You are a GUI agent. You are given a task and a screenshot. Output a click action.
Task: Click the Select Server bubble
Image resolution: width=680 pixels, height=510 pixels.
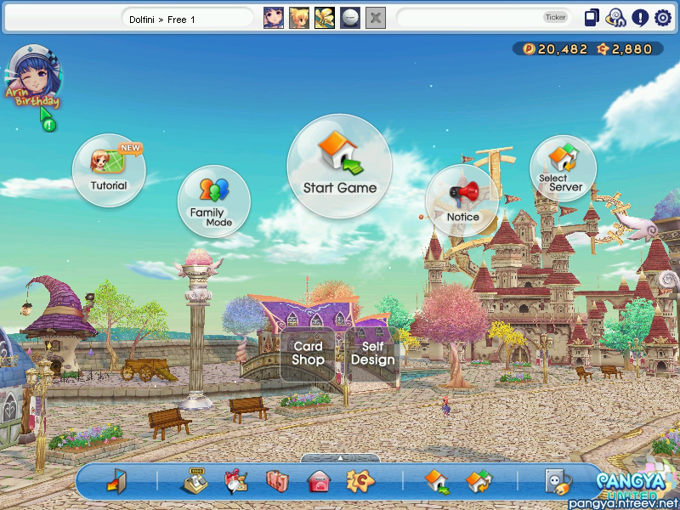563,169
